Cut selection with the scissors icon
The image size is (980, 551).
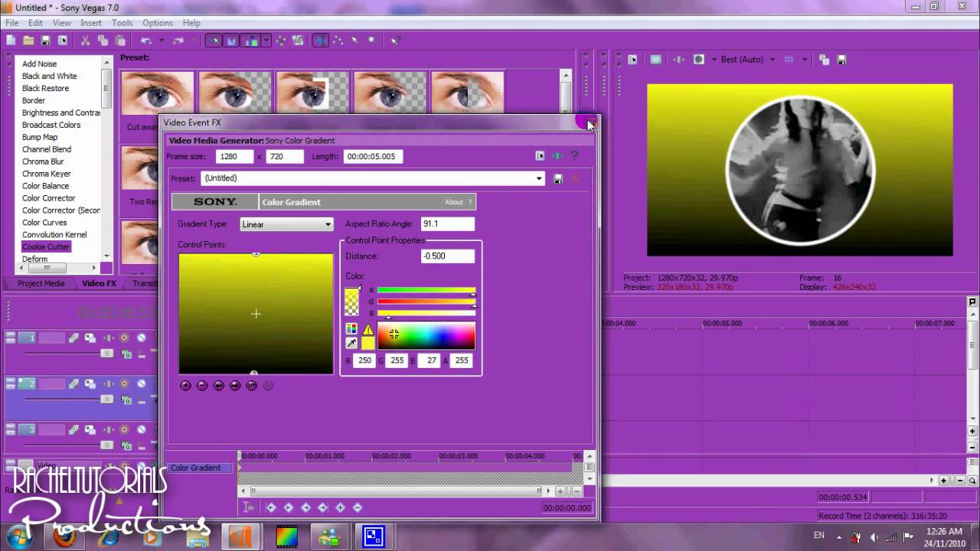point(85,41)
